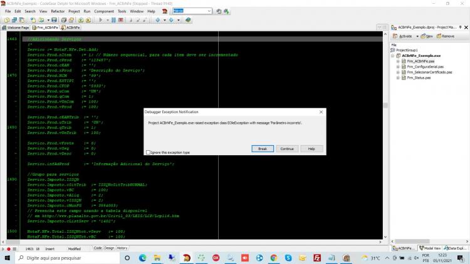Click the Add file to project icon
The width and height of the screenshot is (470, 264).
[81, 20]
